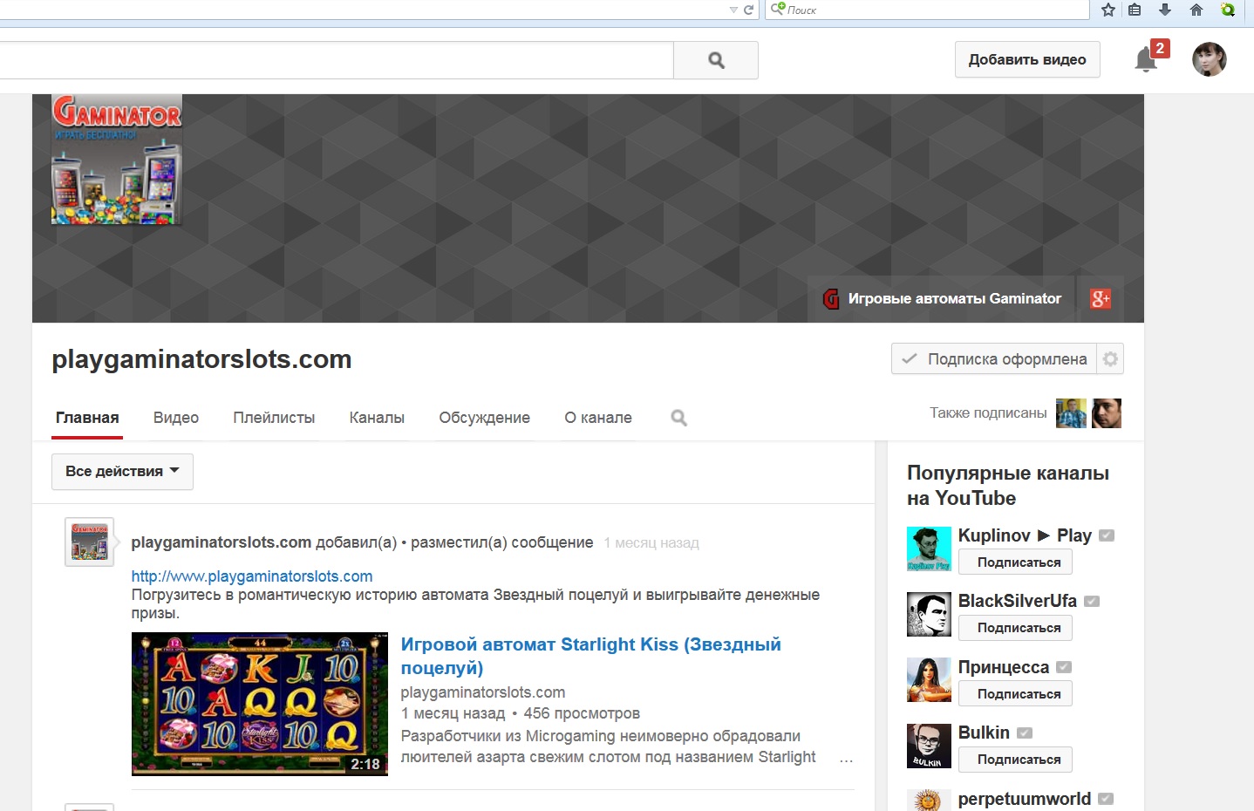This screenshot has height=811, width=1254.
Task: Open the notifications bell
Action: (1146, 59)
